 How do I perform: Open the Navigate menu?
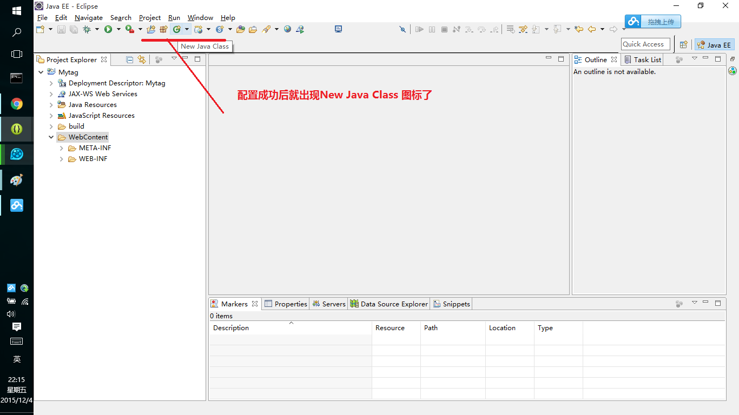(x=89, y=18)
